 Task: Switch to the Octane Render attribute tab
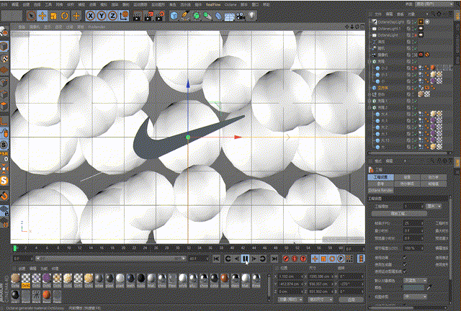coord(381,190)
